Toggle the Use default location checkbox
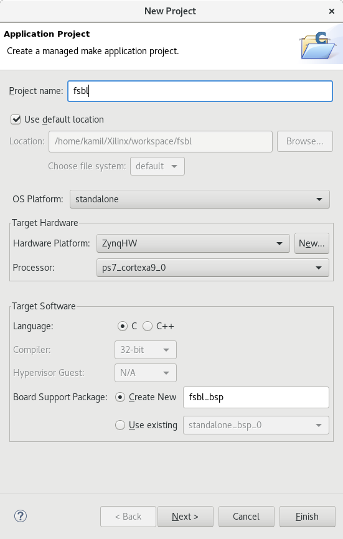The height and width of the screenshot is (539, 343). 16,120
